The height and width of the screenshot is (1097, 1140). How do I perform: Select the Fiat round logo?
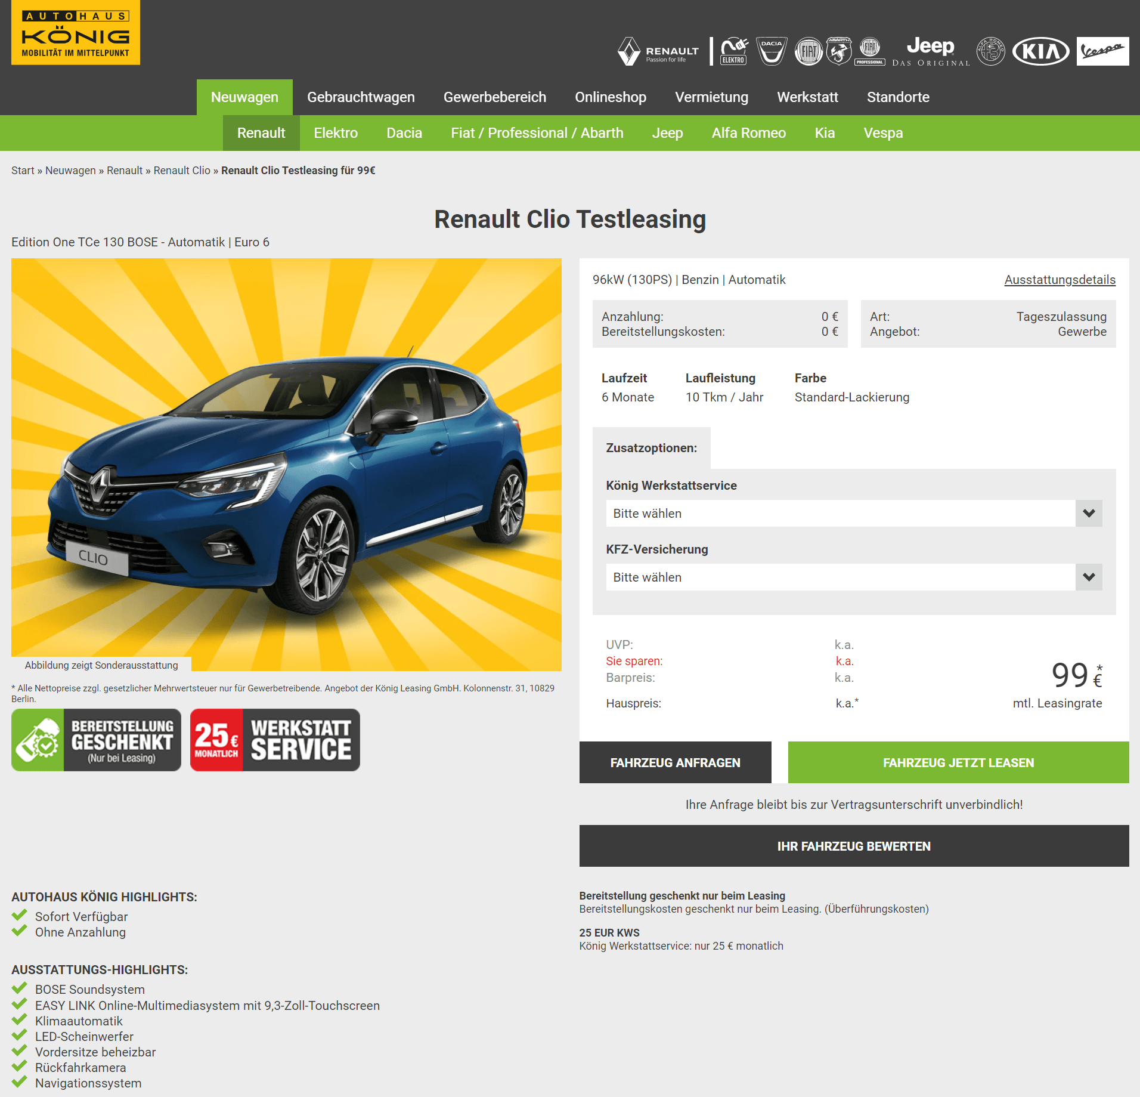[808, 51]
